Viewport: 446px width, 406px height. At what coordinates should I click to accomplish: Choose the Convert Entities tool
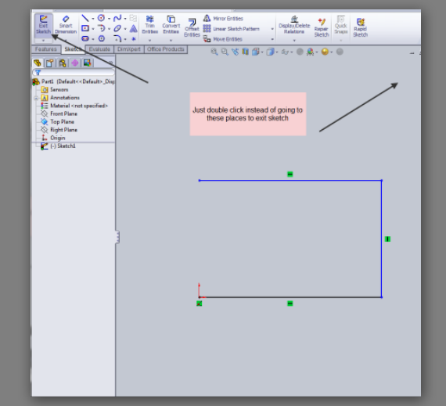tap(171, 25)
